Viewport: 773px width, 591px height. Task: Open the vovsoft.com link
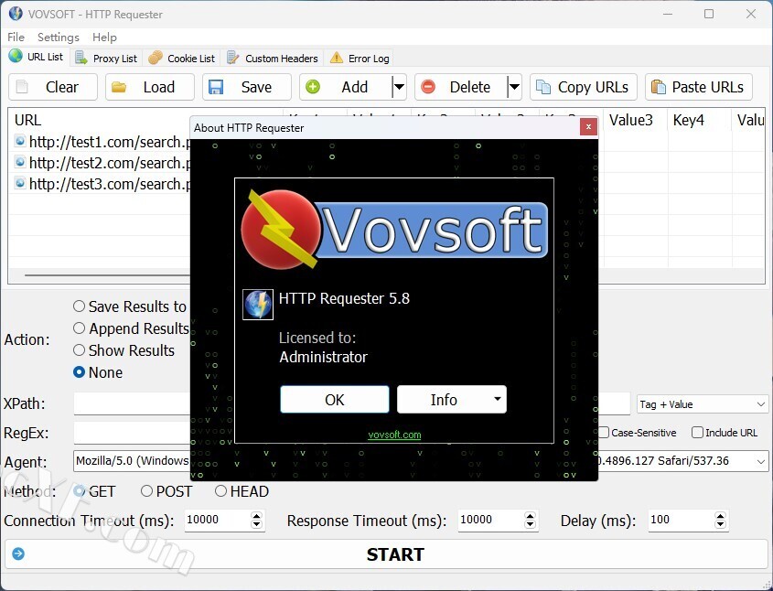coord(394,435)
